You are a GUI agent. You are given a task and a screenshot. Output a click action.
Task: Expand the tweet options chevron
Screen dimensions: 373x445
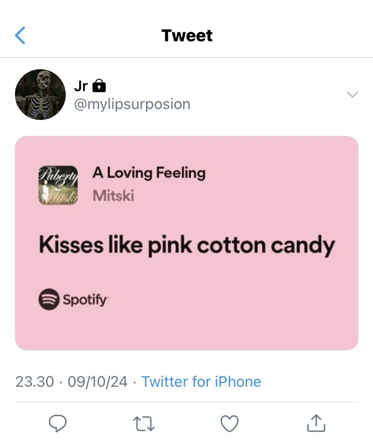pos(353,94)
